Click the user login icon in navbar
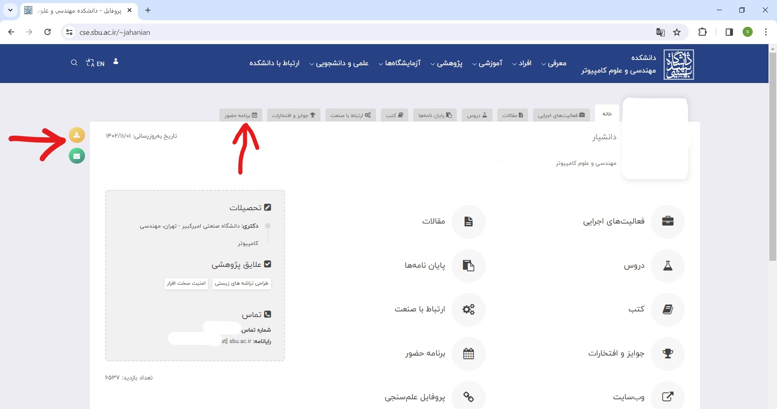Screen dimensions: 777x409 click(x=116, y=62)
